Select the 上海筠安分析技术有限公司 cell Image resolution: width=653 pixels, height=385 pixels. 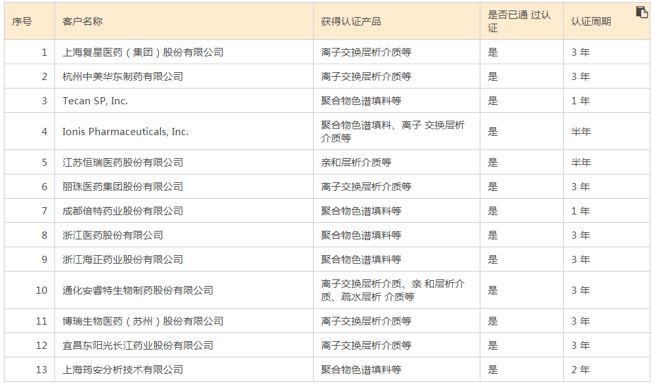click(123, 370)
